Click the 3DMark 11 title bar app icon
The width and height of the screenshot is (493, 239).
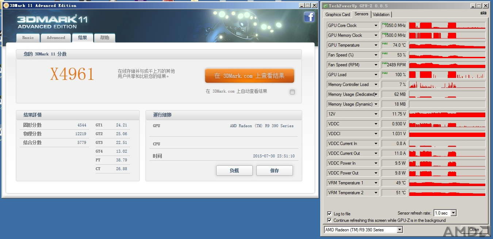6,5
